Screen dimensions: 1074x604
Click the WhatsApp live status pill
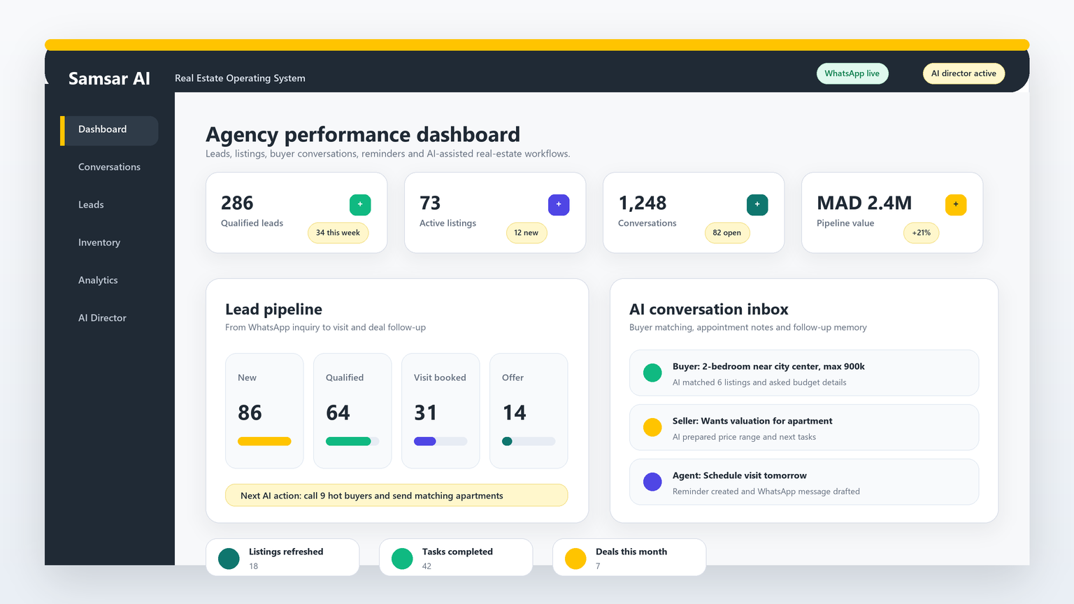coord(852,73)
